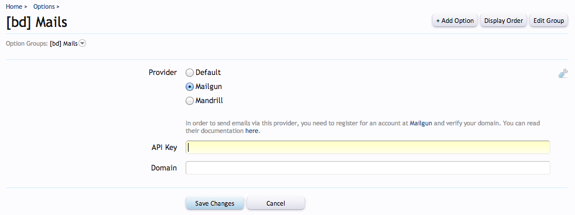
Task: Click the Mandrill radio label text
Action: 209,100
